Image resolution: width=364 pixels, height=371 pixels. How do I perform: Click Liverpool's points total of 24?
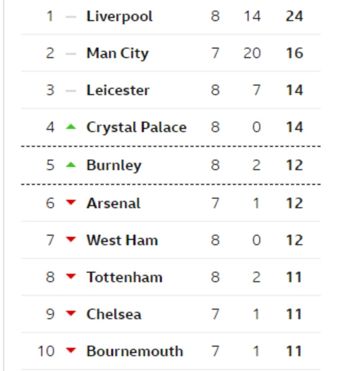(x=294, y=16)
